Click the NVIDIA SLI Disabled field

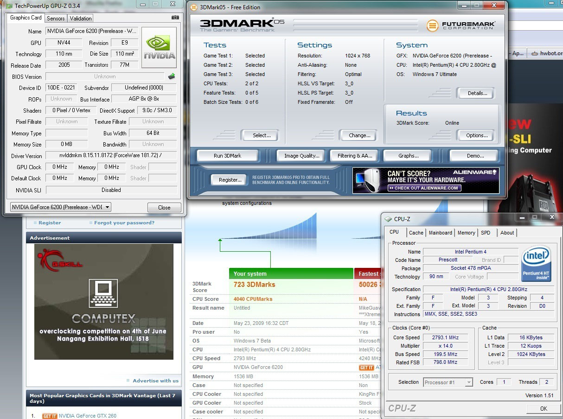pyautogui.click(x=111, y=190)
